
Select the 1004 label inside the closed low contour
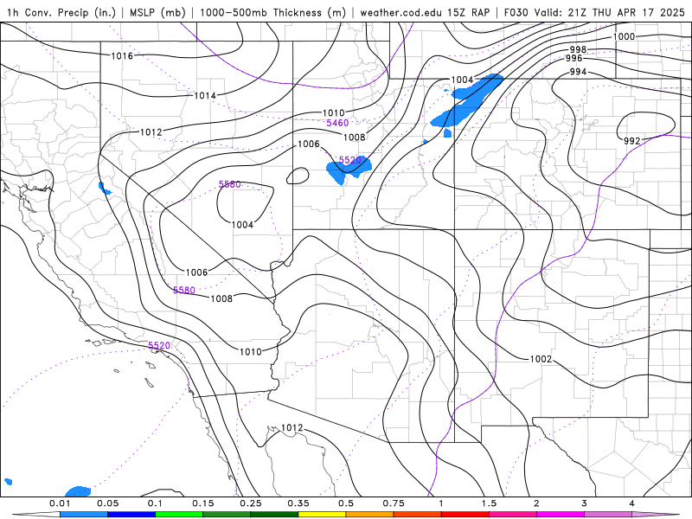pos(243,225)
